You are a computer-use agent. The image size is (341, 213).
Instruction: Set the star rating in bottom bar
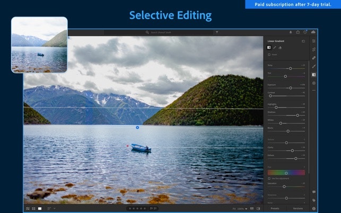coord(137,209)
